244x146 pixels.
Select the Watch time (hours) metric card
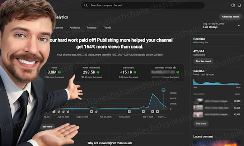91,72
